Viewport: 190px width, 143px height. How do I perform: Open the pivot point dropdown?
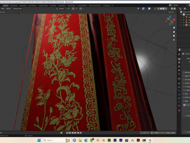tap(69, 9)
